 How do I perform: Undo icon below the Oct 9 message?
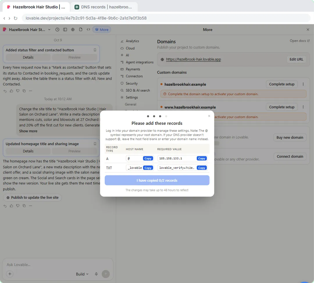pyautogui.click(x=5, y=91)
